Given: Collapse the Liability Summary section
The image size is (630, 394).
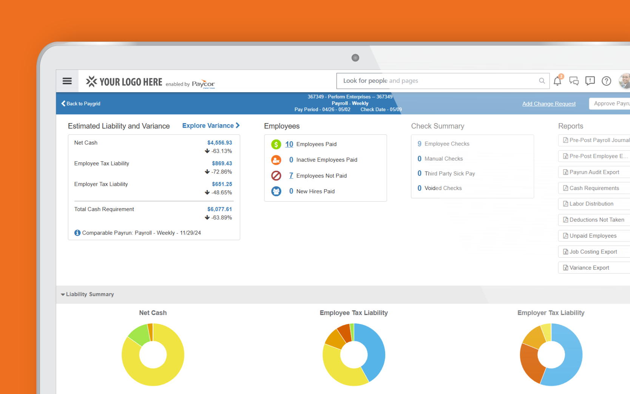Looking at the screenshot, I should click(x=63, y=294).
